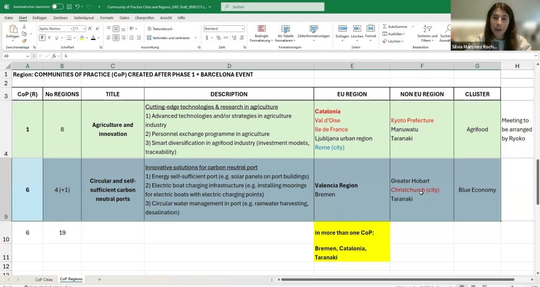
Task: Switch to the CoP Cities sheet tab
Action: pos(44,279)
